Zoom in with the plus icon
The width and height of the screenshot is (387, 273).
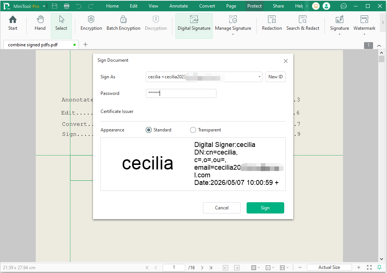pos(359,267)
